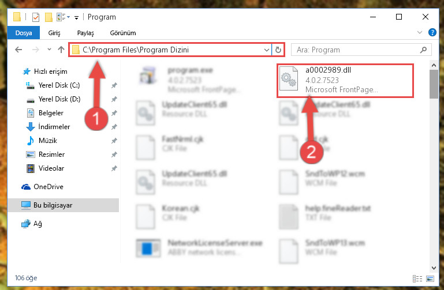The width and height of the screenshot is (444, 290).
Task: Unpin Yerel Disk (C:) using its pin icon
Action: 114,85
